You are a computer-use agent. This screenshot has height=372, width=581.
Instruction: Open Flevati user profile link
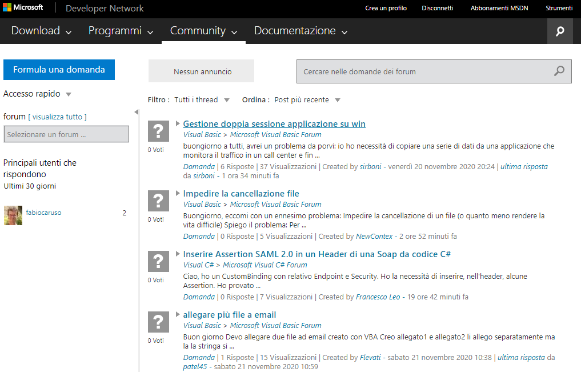370,358
